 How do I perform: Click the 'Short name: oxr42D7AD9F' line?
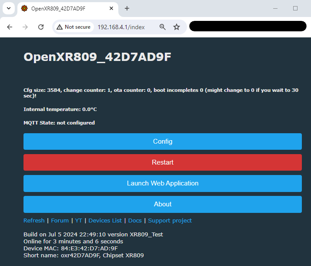(84, 255)
